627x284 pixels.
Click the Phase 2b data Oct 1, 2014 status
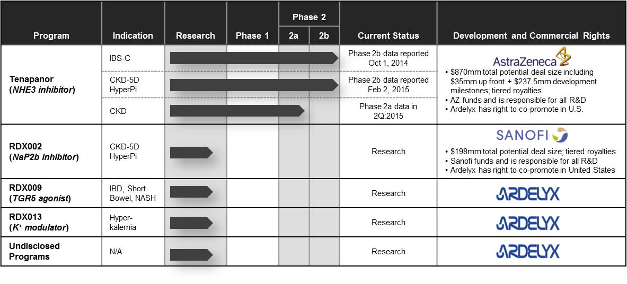388,58
